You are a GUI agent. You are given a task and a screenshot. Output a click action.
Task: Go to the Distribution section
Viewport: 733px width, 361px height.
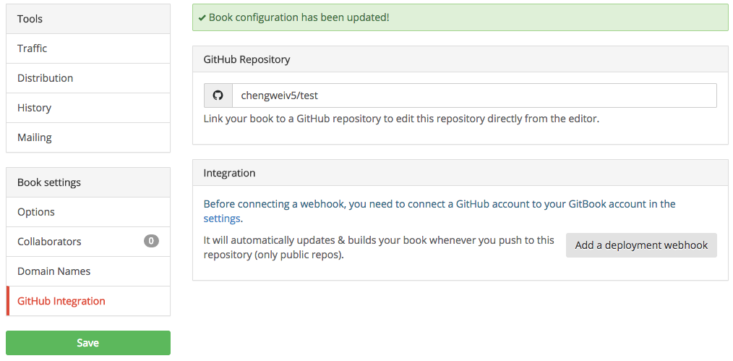pos(46,78)
